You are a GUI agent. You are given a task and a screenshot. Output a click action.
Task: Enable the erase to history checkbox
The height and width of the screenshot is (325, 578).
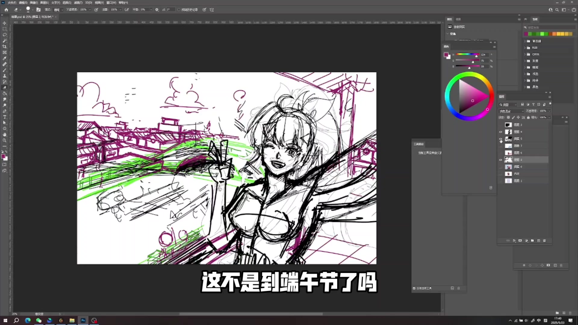coord(179,10)
